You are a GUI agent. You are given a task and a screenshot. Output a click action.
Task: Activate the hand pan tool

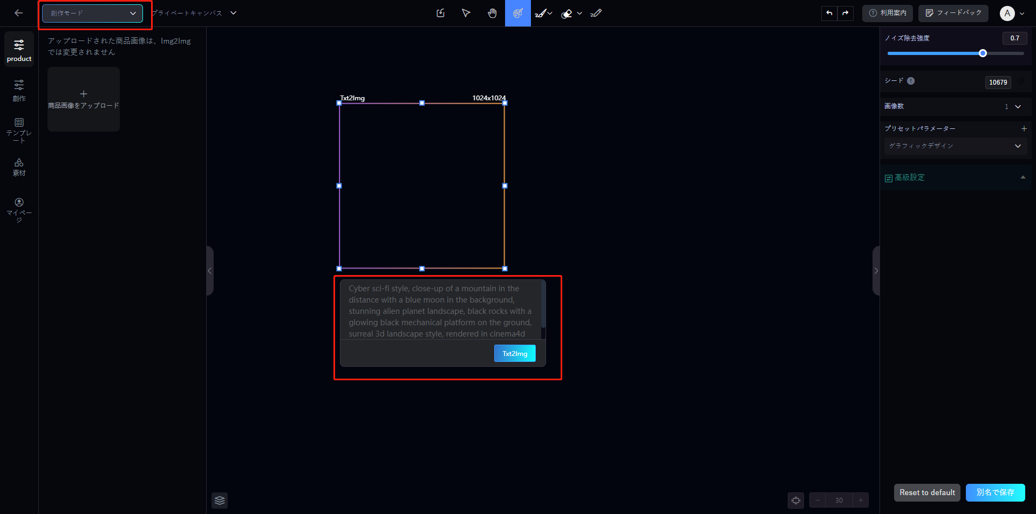click(492, 13)
